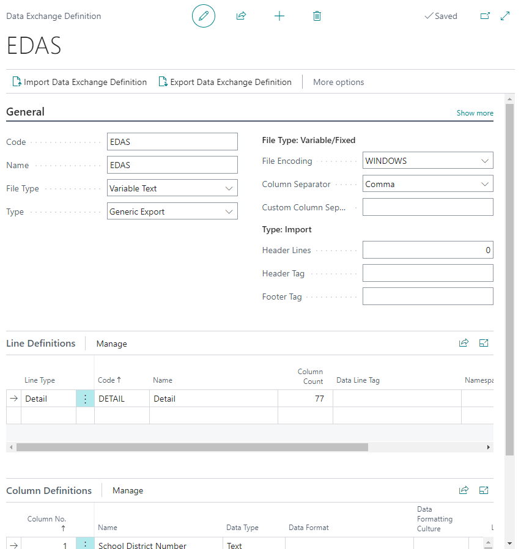Open the Column Separator dropdown
The width and height of the screenshot is (521, 549).
coord(487,183)
